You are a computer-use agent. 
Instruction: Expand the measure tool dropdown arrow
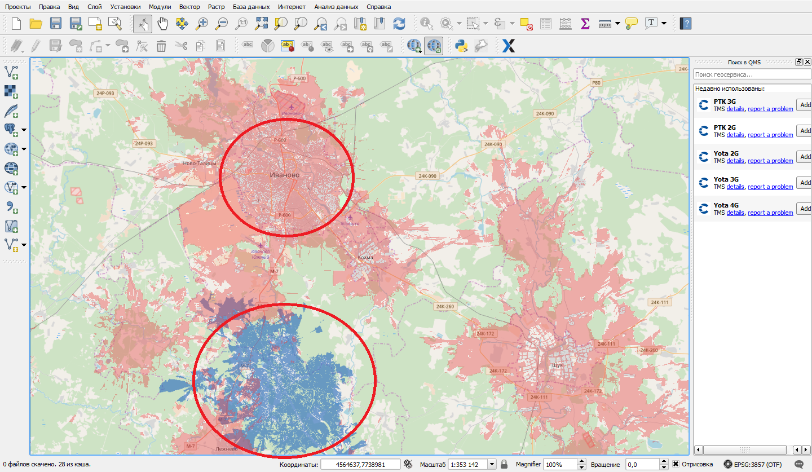617,24
